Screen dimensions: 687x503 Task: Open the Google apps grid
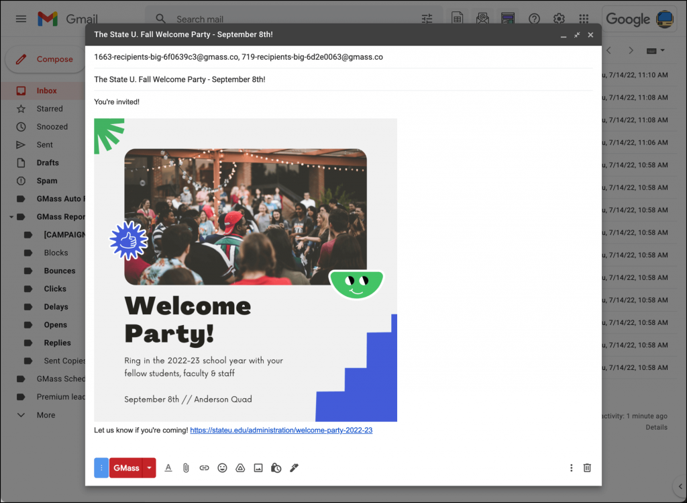tap(584, 19)
